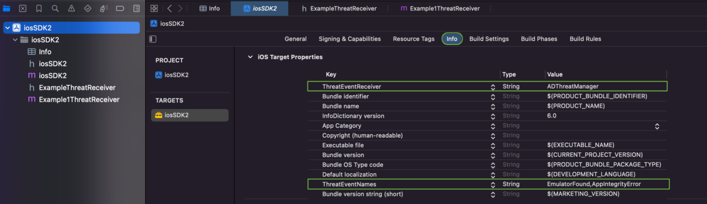Go forward with the right chevron
This screenshot has height=204, width=707.
click(x=181, y=8)
